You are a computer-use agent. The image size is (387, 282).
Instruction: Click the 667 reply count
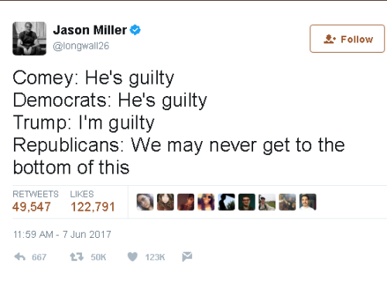pyautogui.click(x=39, y=257)
